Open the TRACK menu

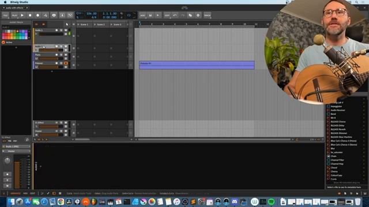point(208,16)
